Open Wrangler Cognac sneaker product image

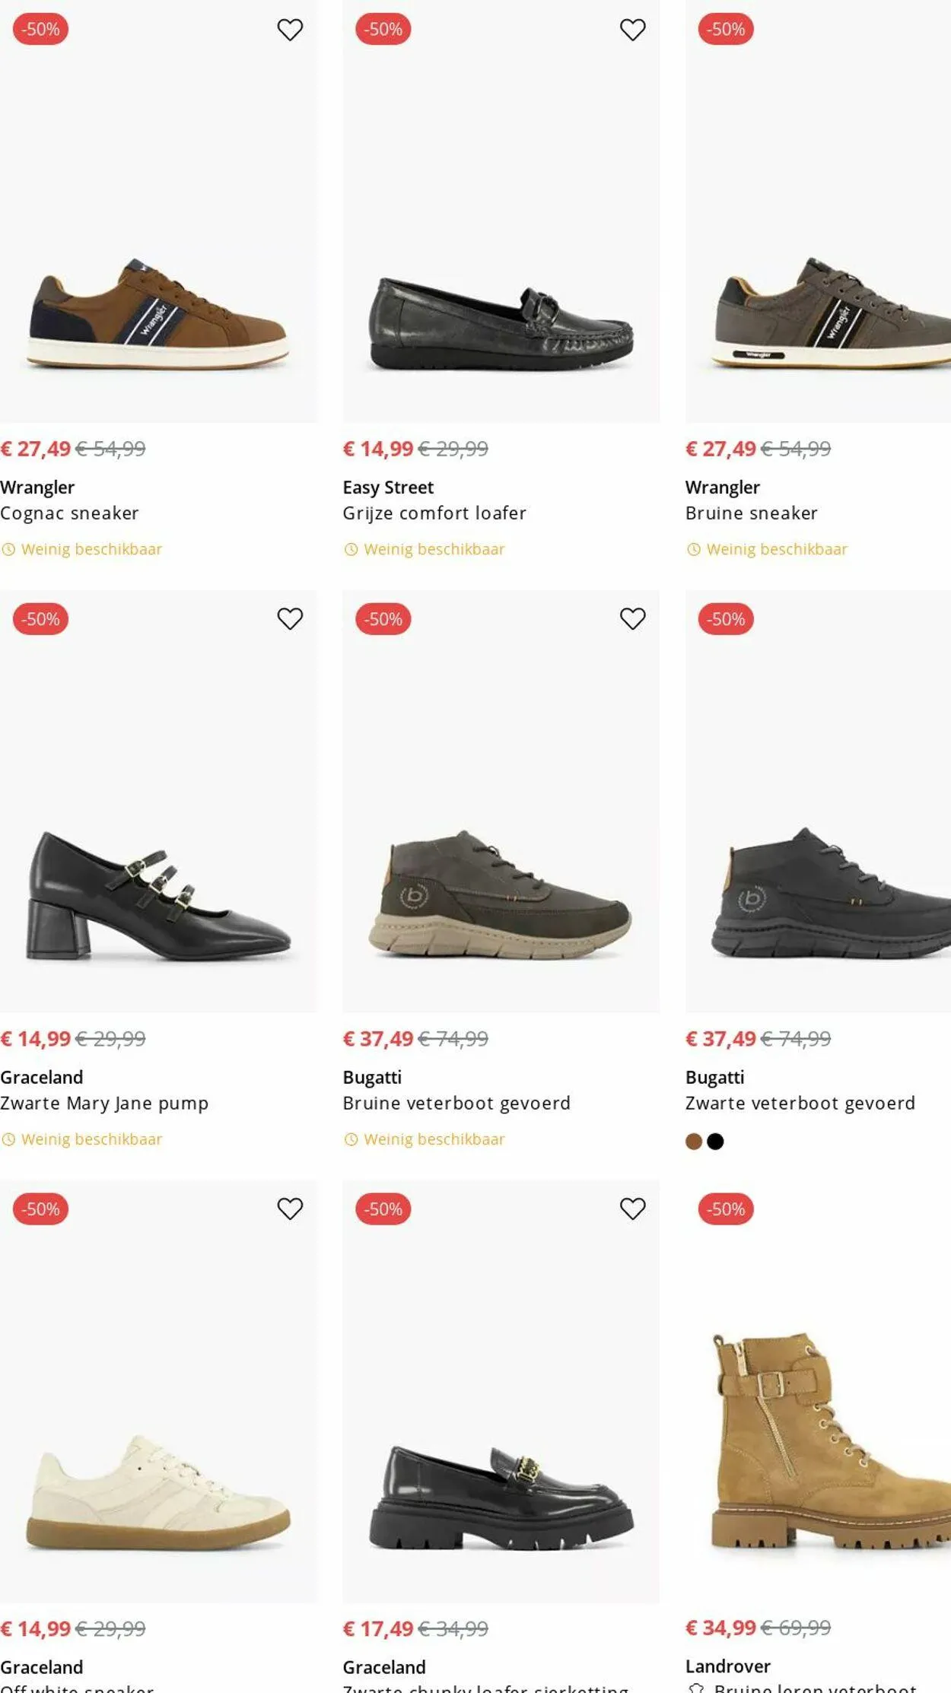pyautogui.click(x=158, y=313)
